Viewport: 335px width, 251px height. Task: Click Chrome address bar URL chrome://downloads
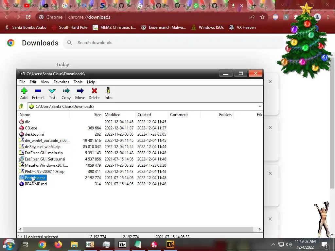pyautogui.click(x=89, y=17)
